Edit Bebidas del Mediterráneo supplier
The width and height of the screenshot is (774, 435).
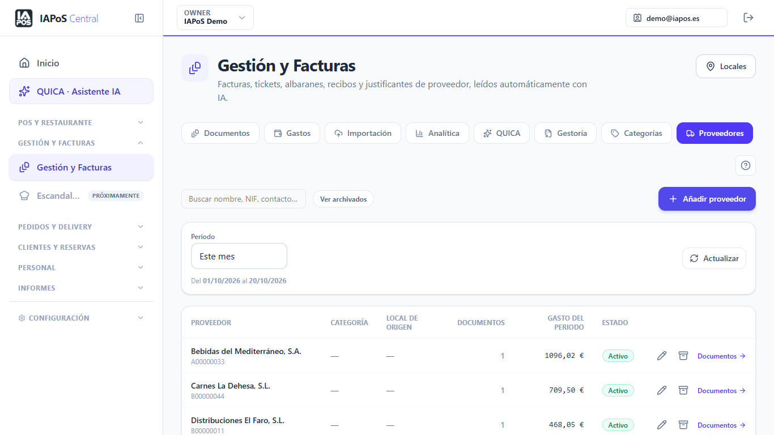tap(662, 356)
